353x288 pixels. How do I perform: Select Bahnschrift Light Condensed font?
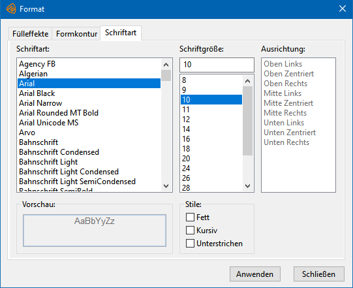[x=89, y=172]
